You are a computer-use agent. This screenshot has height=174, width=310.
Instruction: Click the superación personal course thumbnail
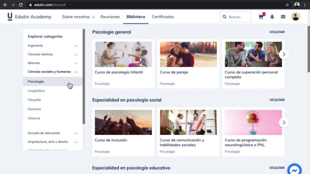pos(253,54)
